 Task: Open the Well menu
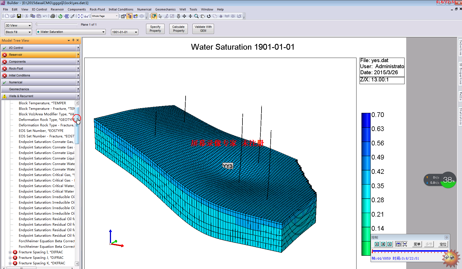coord(183,9)
